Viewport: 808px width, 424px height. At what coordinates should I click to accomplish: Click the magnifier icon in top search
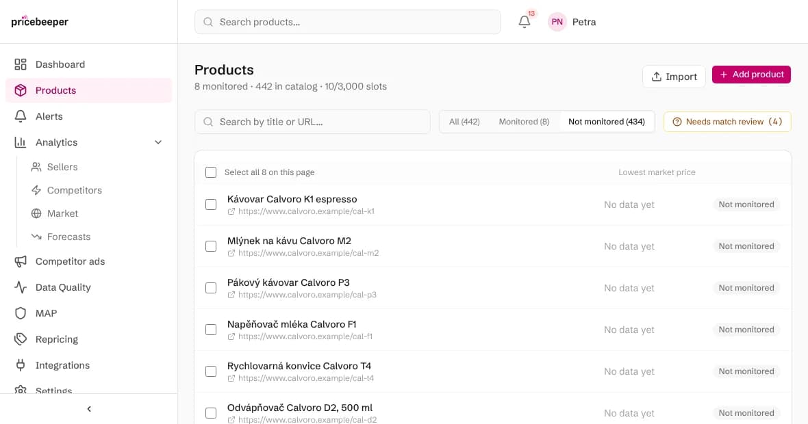point(208,22)
